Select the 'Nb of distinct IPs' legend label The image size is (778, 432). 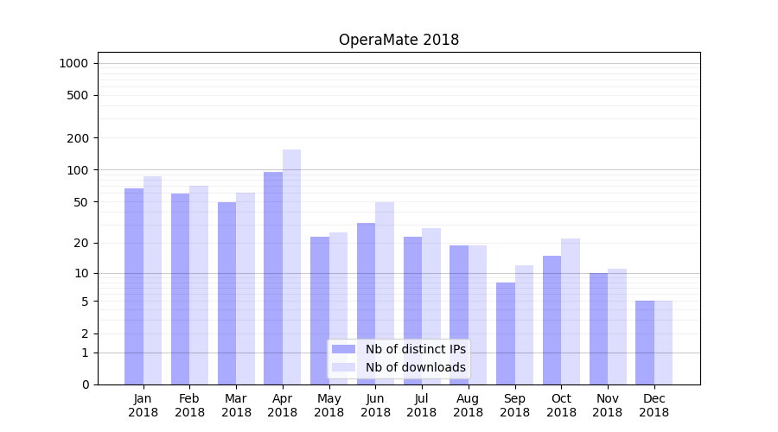tap(415, 349)
